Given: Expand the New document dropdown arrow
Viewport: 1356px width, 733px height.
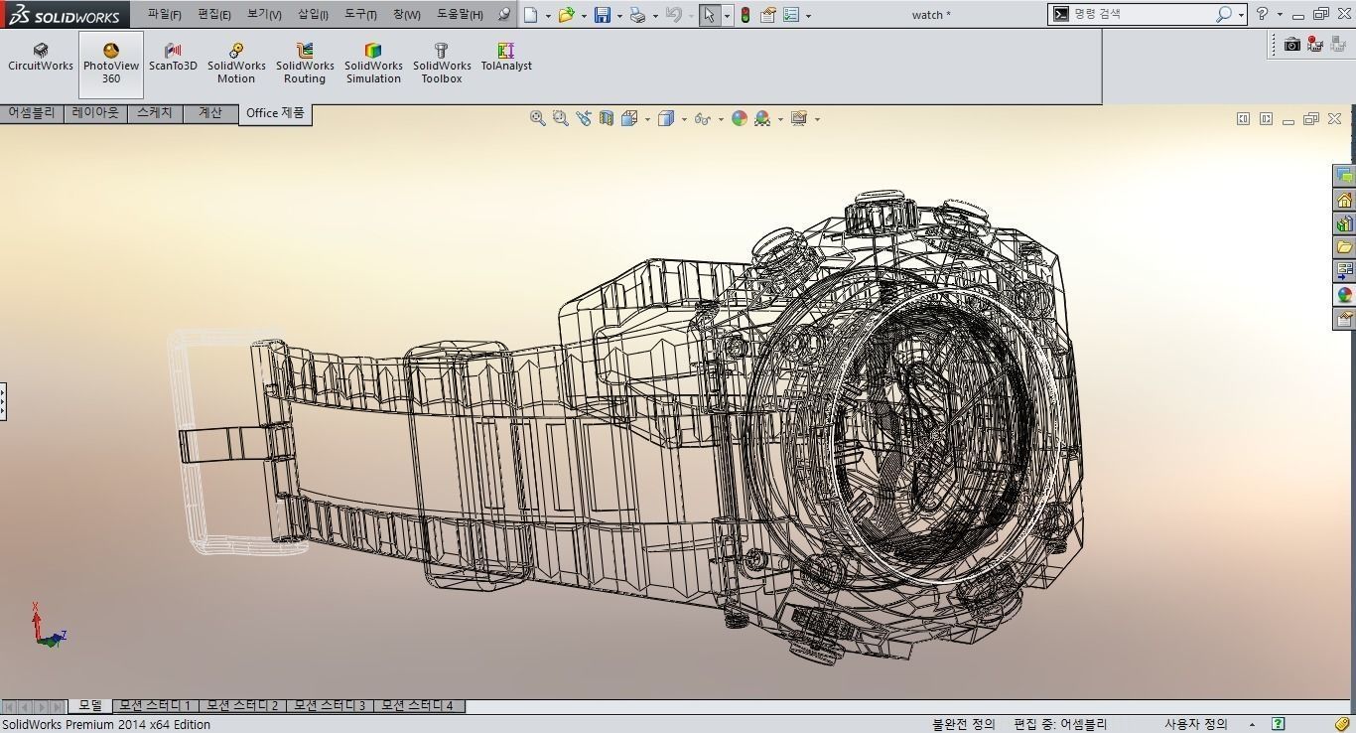Looking at the screenshot, I should 548,16.
